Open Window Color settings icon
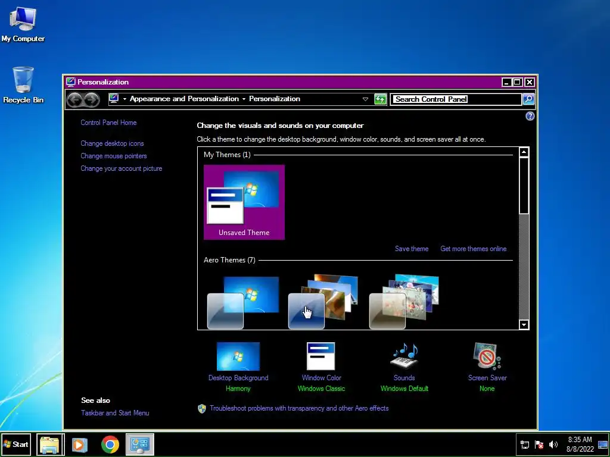 [x=321, y=356]
